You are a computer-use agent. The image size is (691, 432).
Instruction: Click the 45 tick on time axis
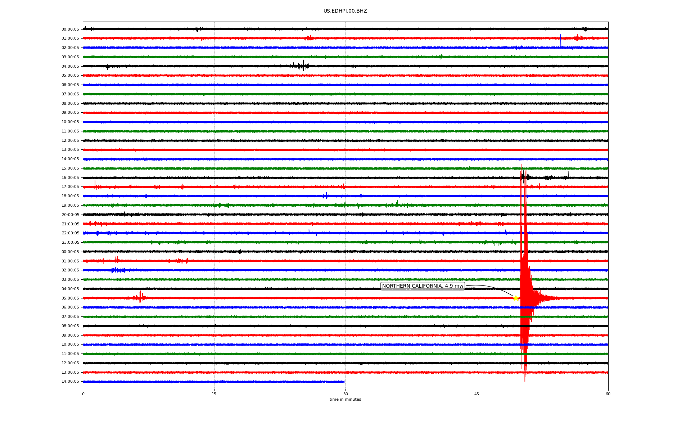point(477,394)
